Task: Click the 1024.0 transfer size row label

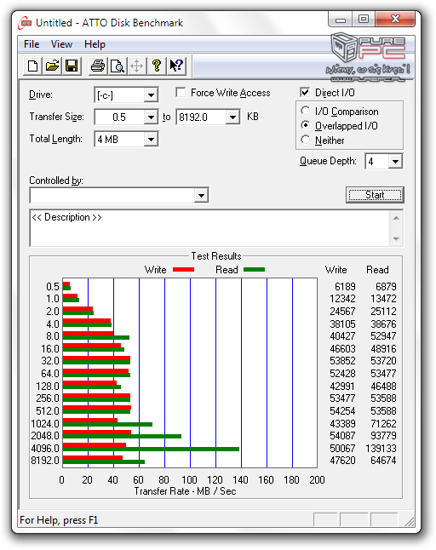Action: [x=45, y=424]
